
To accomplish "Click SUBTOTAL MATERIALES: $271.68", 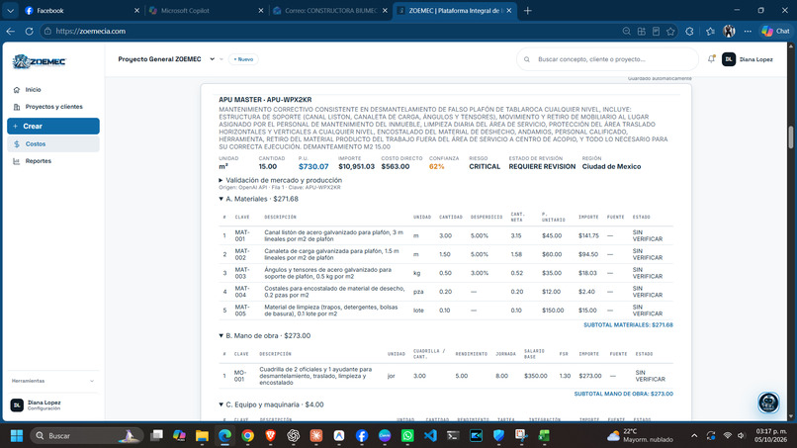I will point(628,325).
